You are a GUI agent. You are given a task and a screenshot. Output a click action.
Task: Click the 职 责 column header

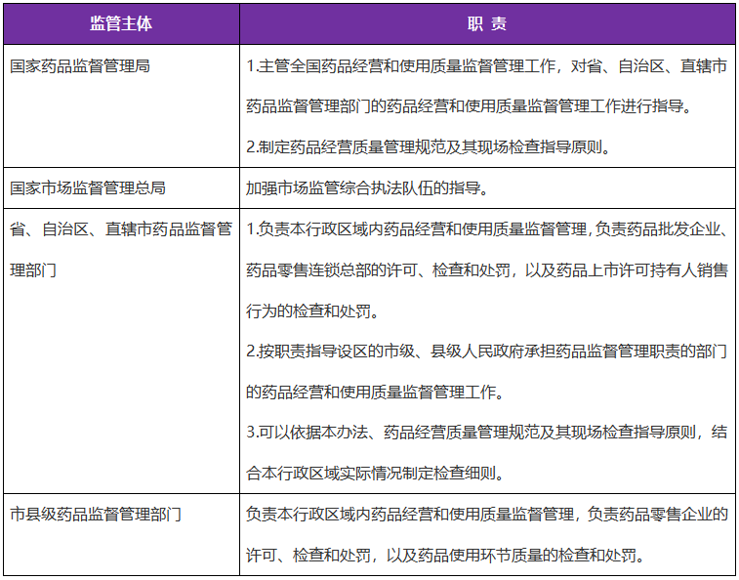click(x=487, y=23)
